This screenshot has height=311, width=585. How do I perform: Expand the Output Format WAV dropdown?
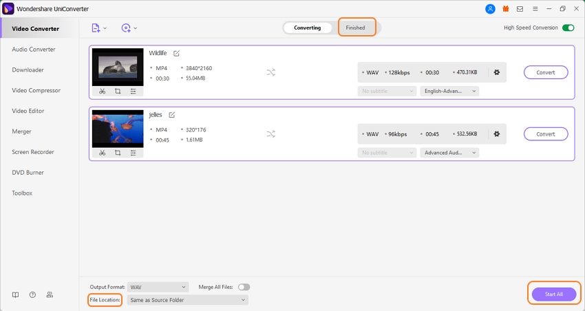pyautogui.click(x=158, y=287)
